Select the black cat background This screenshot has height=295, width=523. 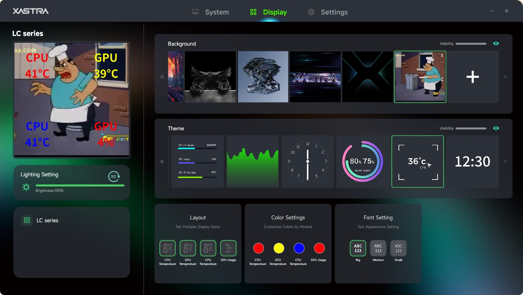(x=210, y=77)
